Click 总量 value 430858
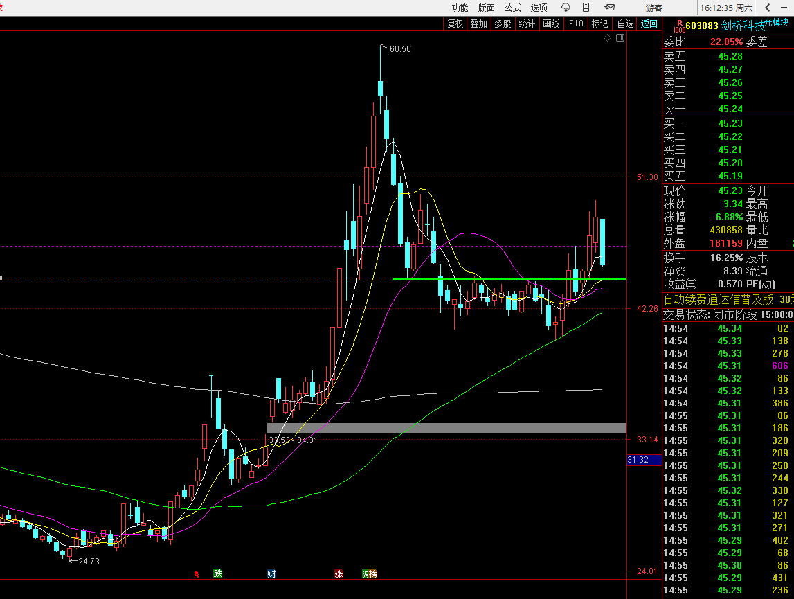 point(726,230)
